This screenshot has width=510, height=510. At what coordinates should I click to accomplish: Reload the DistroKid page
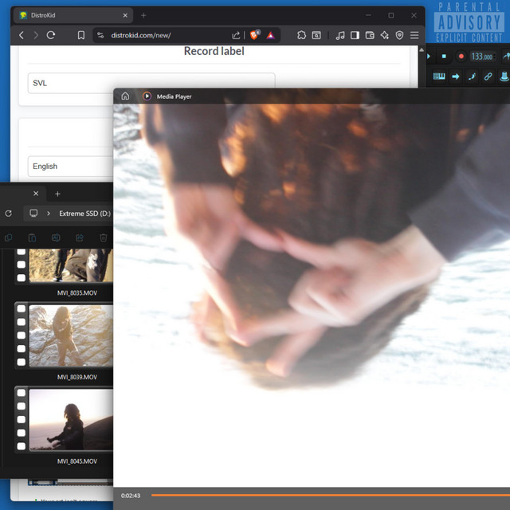click(x=51, y=35)
